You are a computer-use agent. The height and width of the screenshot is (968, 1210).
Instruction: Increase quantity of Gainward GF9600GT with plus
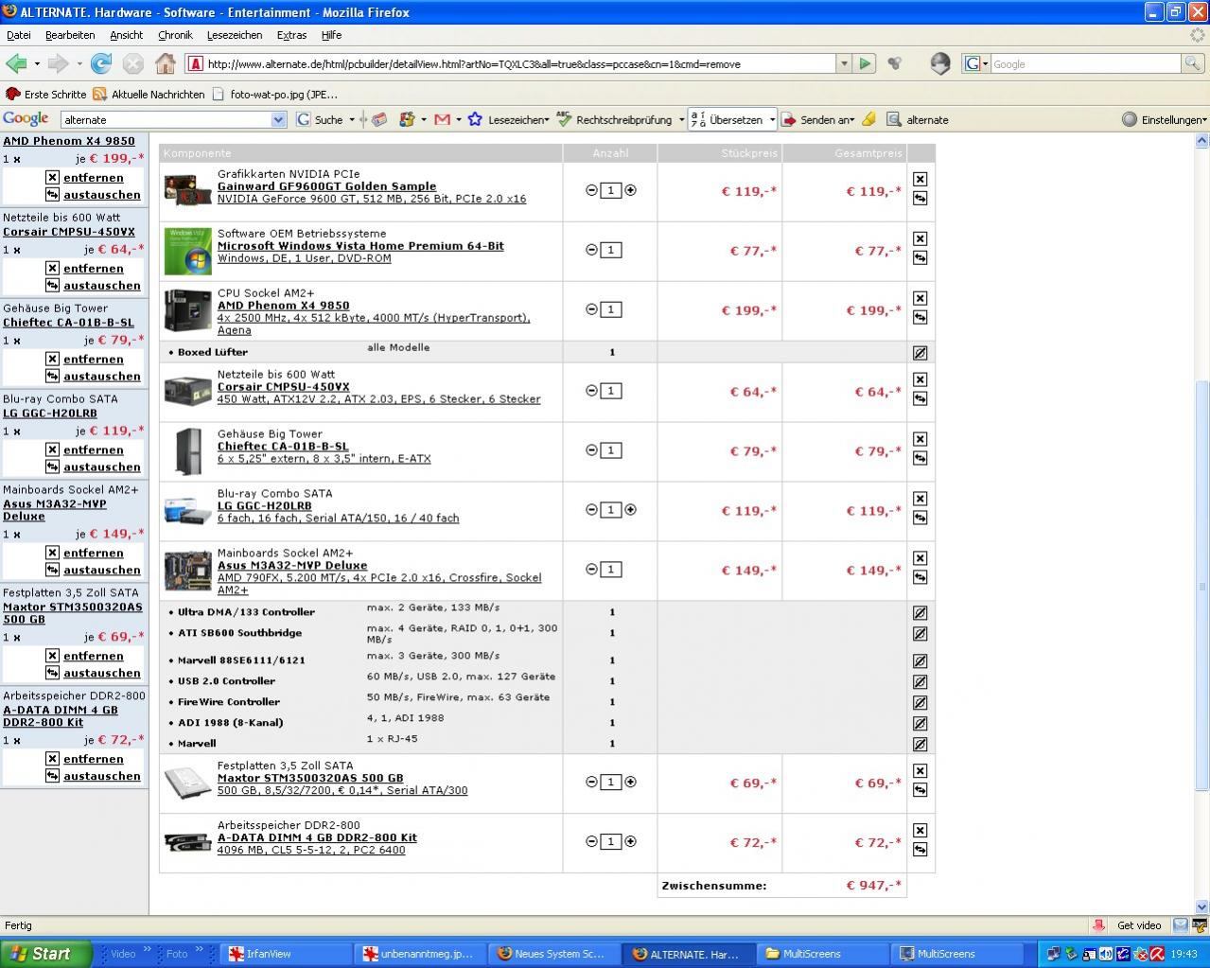point(630,190)
